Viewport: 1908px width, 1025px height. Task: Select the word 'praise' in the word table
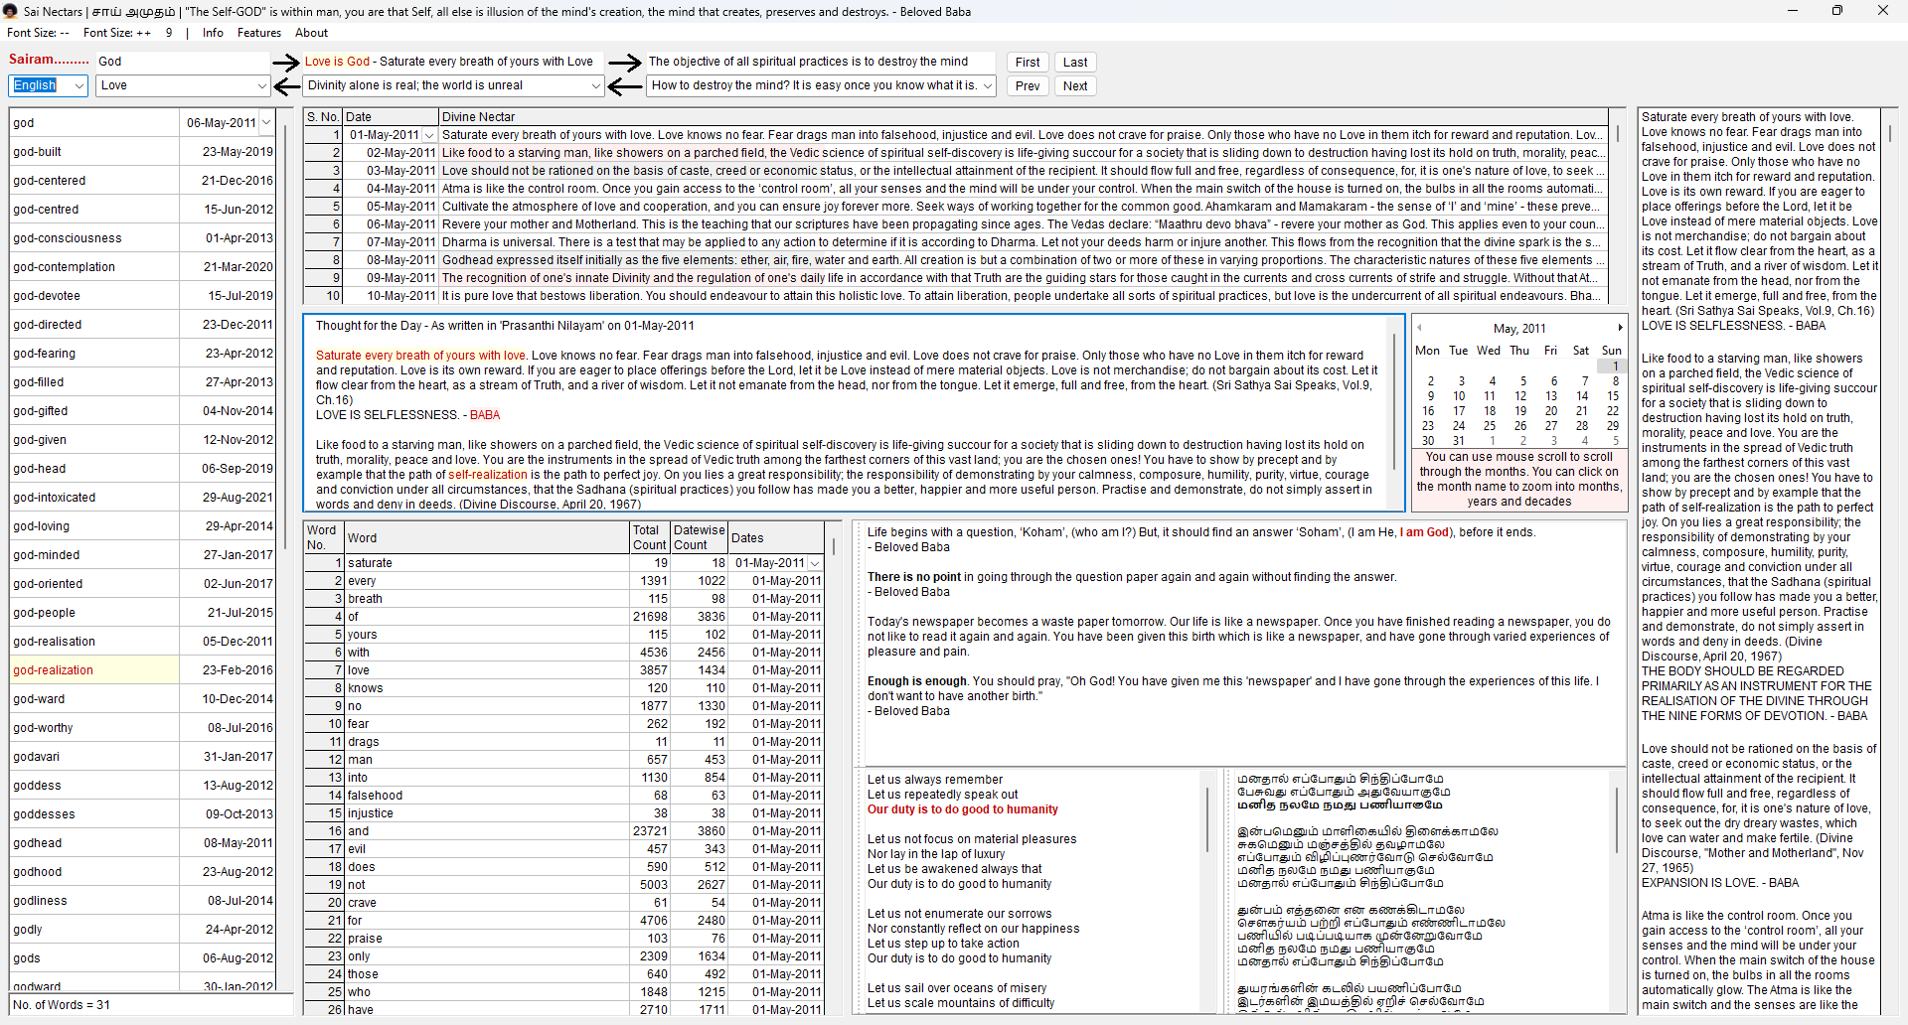tap(564, 939)
